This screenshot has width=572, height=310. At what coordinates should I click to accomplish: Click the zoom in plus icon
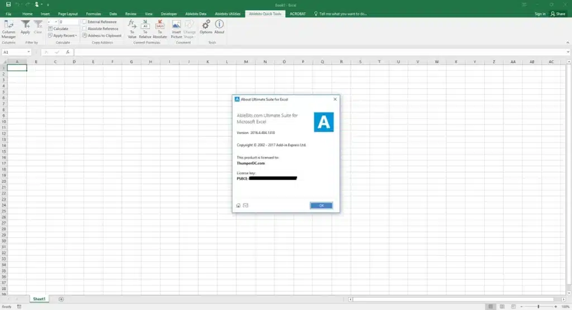(556, 307)
